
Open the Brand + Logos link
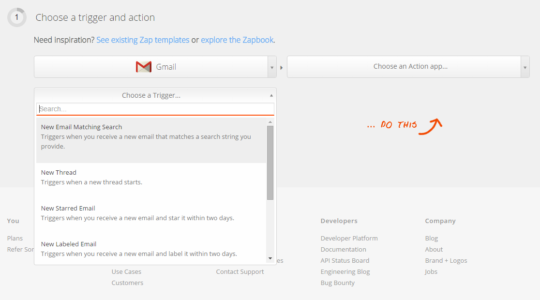click(446, 261)
